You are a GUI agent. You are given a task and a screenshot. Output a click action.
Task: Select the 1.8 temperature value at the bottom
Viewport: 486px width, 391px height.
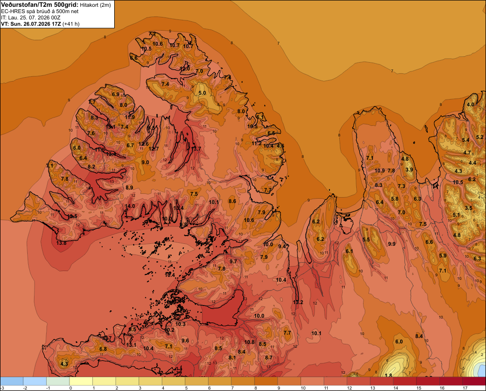(x=388, y=375)
